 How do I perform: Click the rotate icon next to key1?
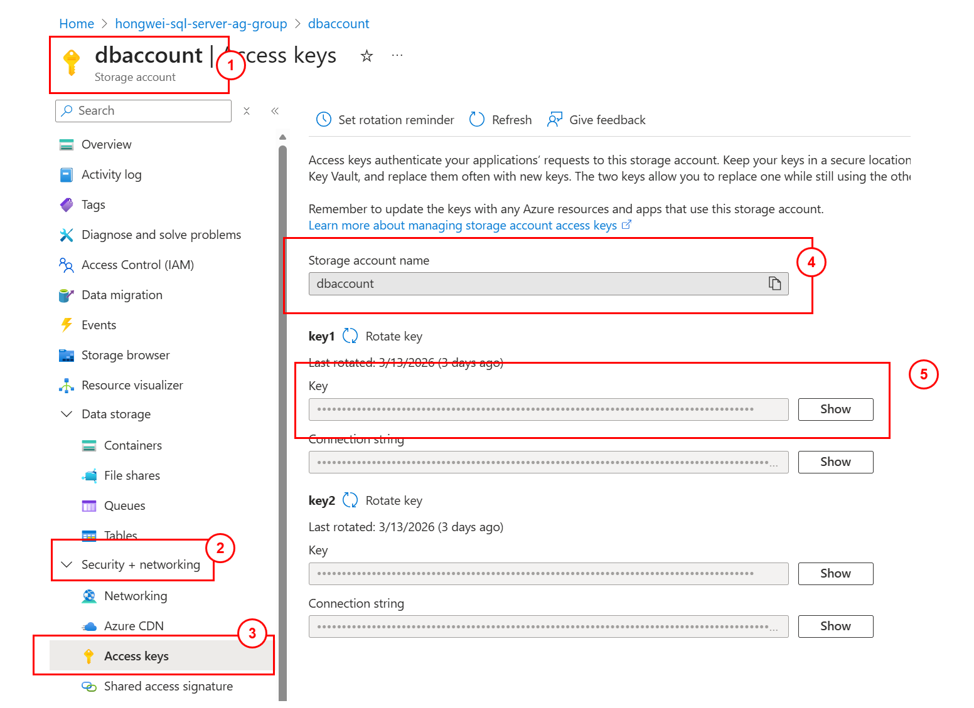point(350,336)
